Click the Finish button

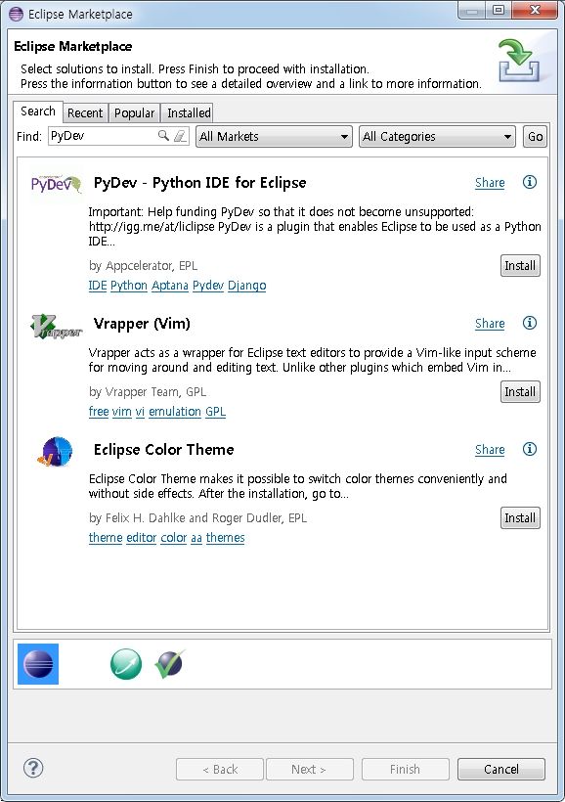405,770
